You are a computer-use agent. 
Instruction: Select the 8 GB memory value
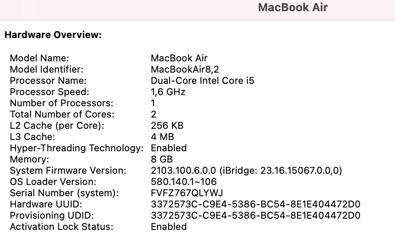tap(162, 159)
